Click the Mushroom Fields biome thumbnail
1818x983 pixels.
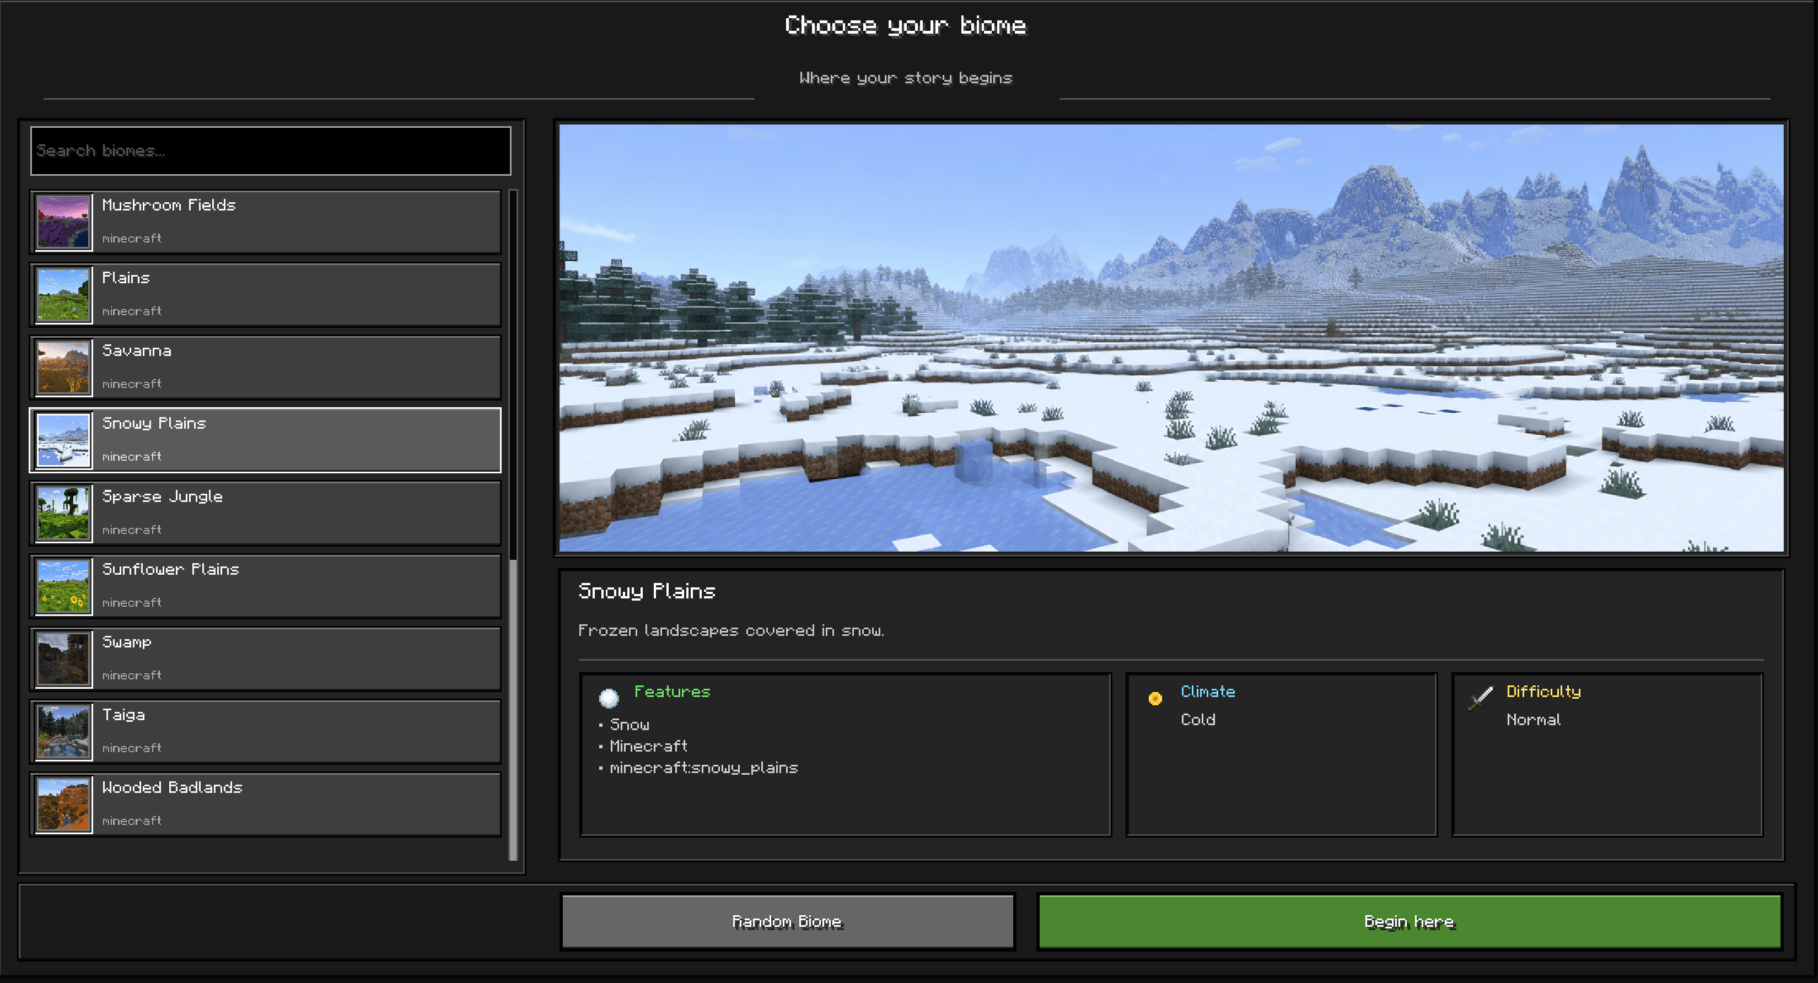point(63,222)
